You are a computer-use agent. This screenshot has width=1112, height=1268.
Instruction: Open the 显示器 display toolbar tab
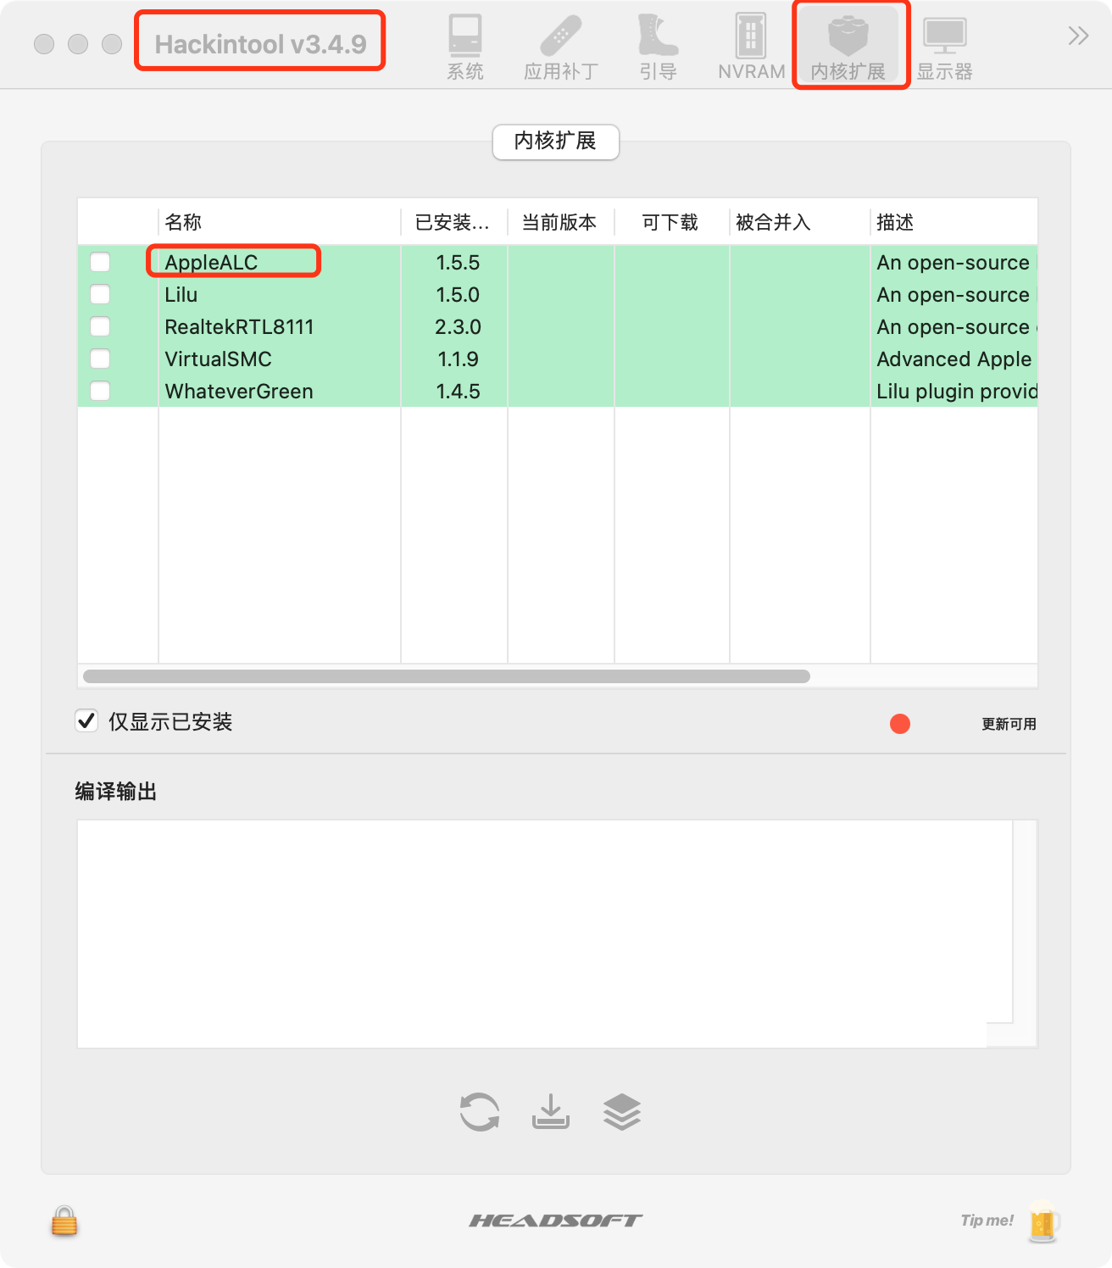944,47
